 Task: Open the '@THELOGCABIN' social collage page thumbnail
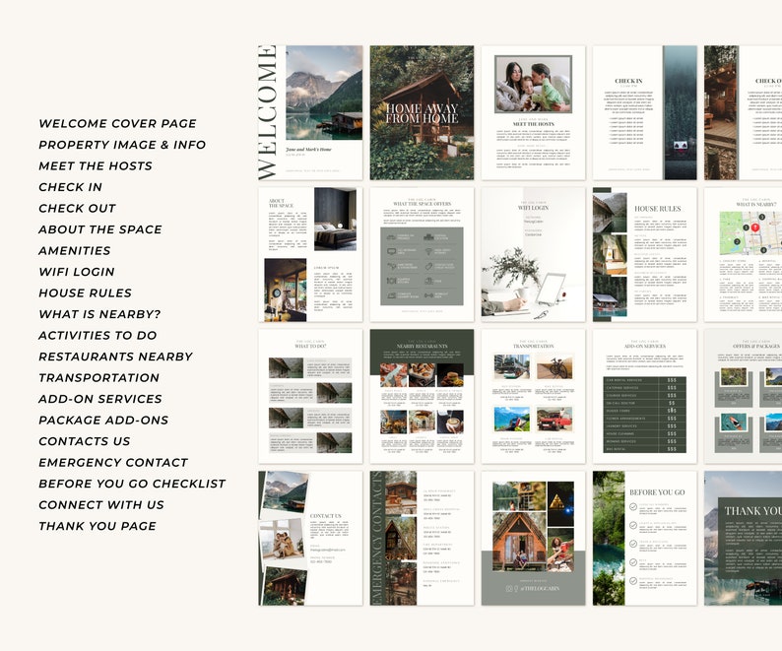coord(533,539)
